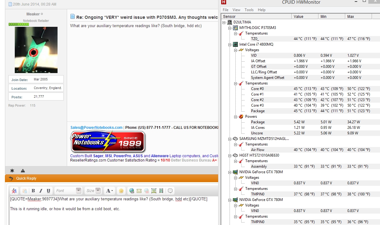Click the MSI link in the signature
380x225 pixels.
tap(109, 156)
